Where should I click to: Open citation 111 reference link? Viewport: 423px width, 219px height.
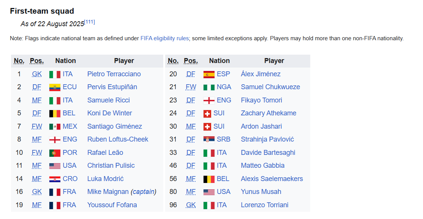click(90, 22)
